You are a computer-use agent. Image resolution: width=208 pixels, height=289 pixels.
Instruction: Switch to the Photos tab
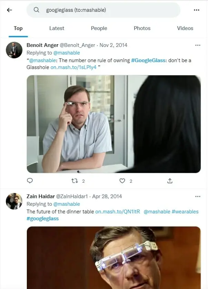(x=142, y=28)
